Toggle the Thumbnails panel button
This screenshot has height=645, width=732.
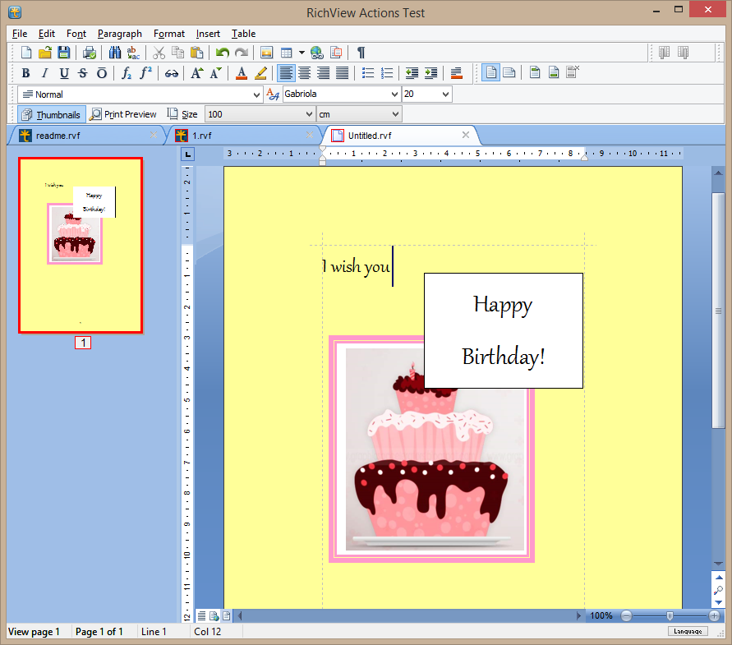coord(51,114)
